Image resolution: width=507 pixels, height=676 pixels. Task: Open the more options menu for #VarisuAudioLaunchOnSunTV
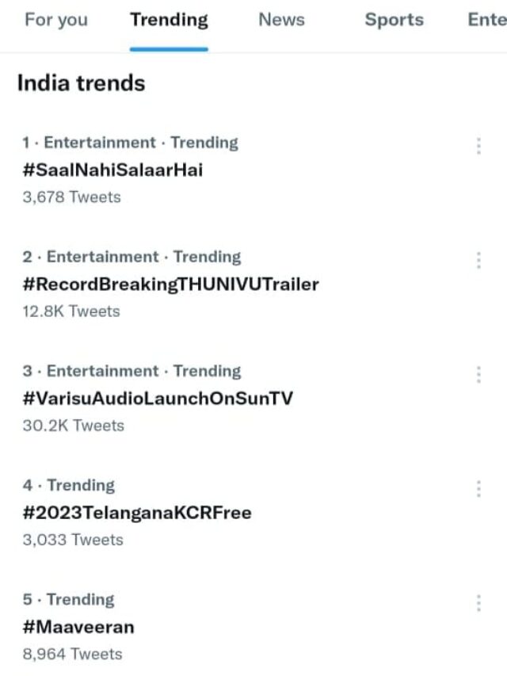478,376
